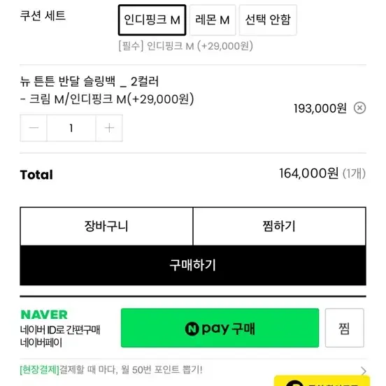Decrease quantity with the minus button

tap(34, 128)
